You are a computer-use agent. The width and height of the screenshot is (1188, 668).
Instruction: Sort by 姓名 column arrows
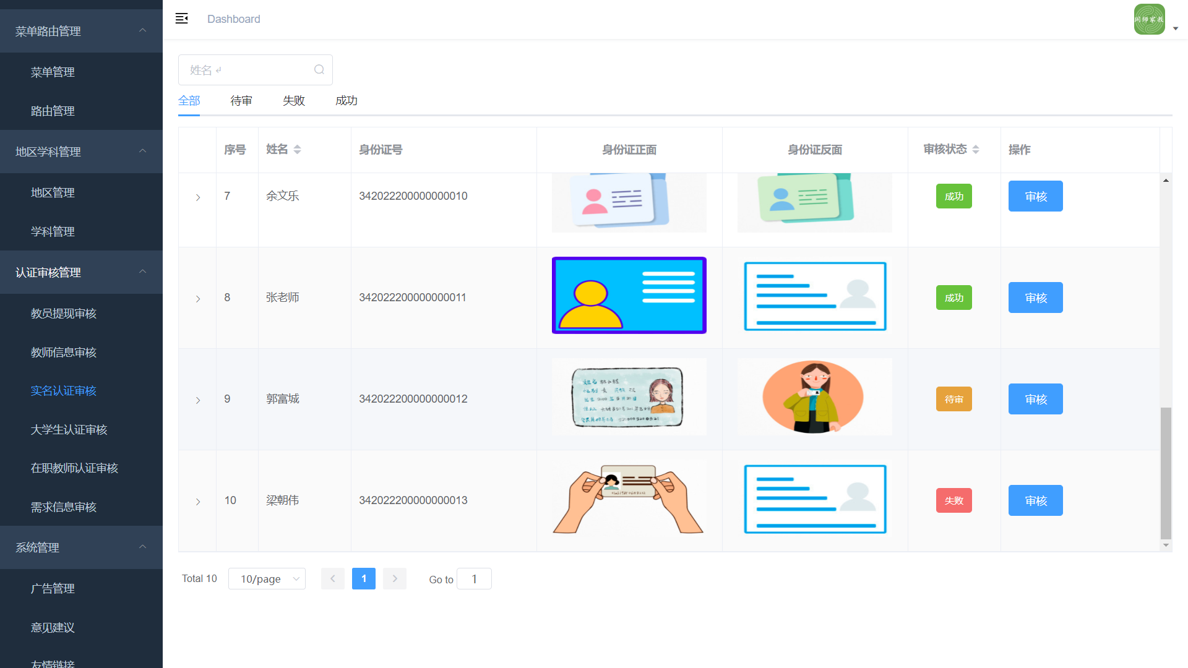point(297,149)
